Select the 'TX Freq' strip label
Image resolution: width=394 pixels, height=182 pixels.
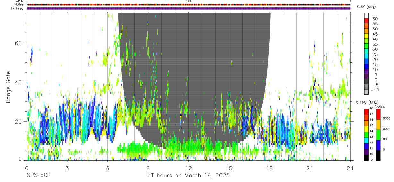[17, 8]
